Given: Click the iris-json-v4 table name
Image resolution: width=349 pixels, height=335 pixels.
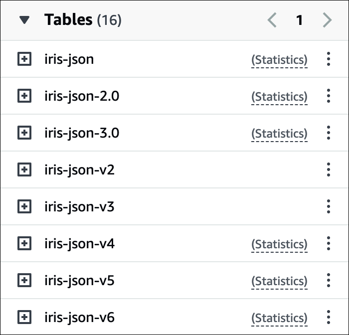Looking at the screenshot, I should [79, 244].
